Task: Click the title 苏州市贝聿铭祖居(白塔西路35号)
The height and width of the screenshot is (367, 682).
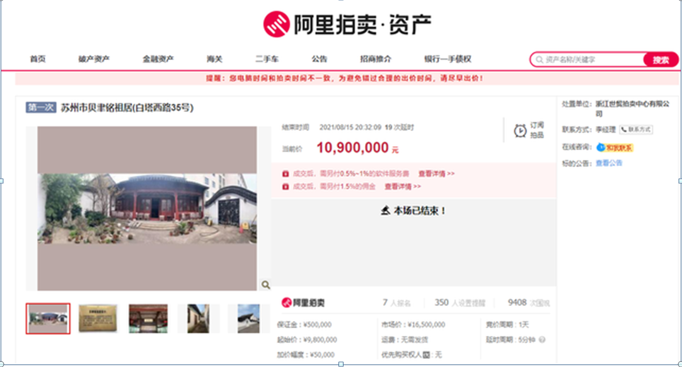Action: [x=127, y=107]
